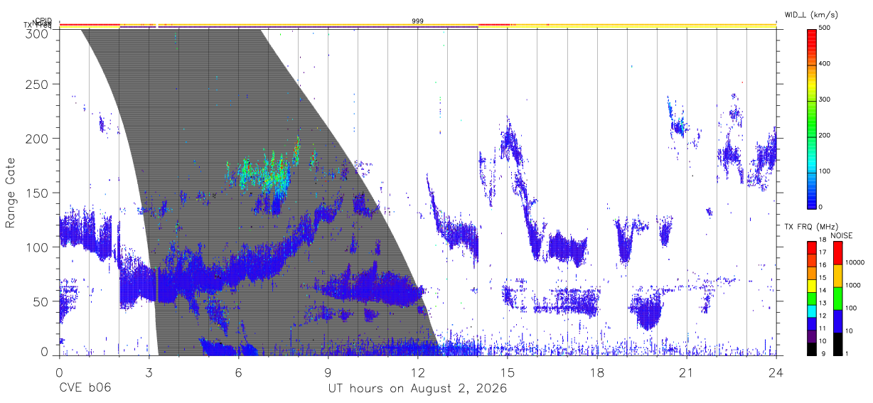Click the 200 label on width colorbar
This screenshot has height=403, width=873.
point(825,135)
